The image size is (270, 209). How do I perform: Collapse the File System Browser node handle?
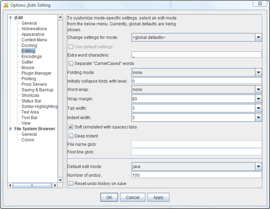tap(10, 129)
